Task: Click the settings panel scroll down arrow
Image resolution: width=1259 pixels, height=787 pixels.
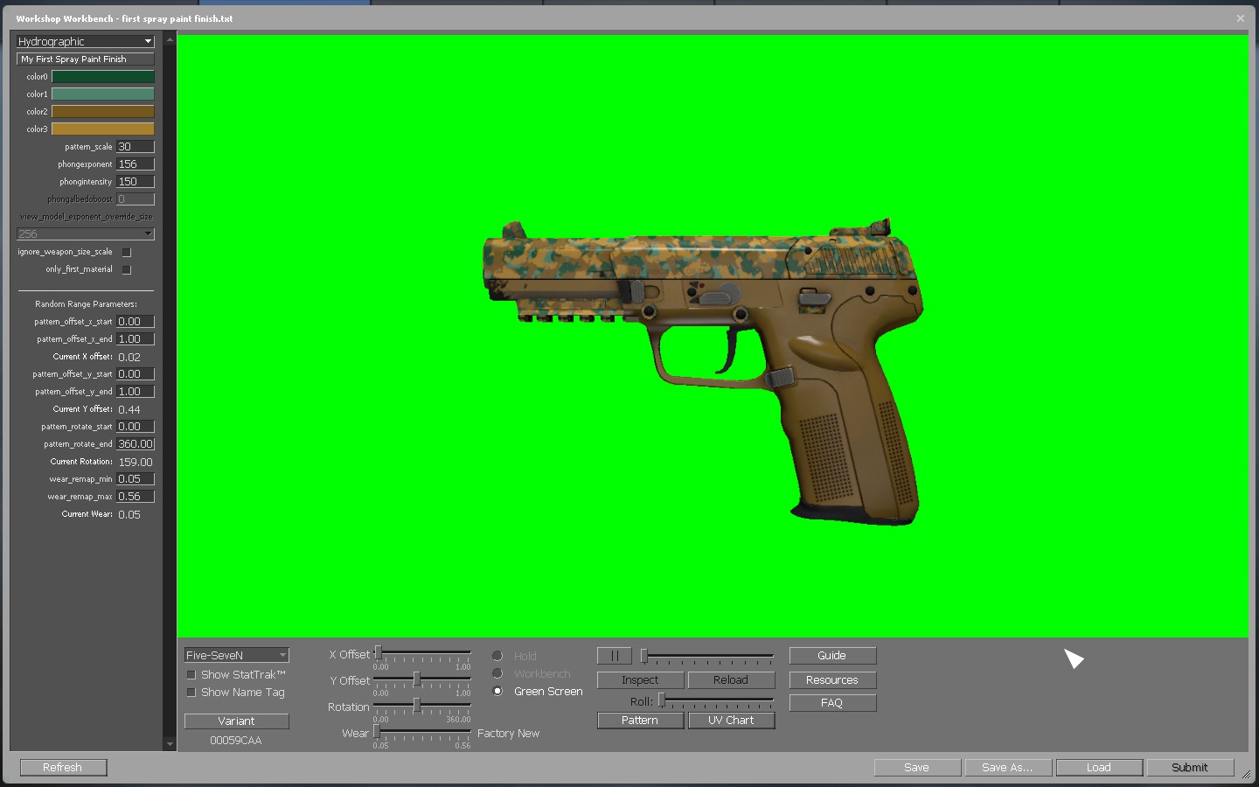Action: point(170,744)
